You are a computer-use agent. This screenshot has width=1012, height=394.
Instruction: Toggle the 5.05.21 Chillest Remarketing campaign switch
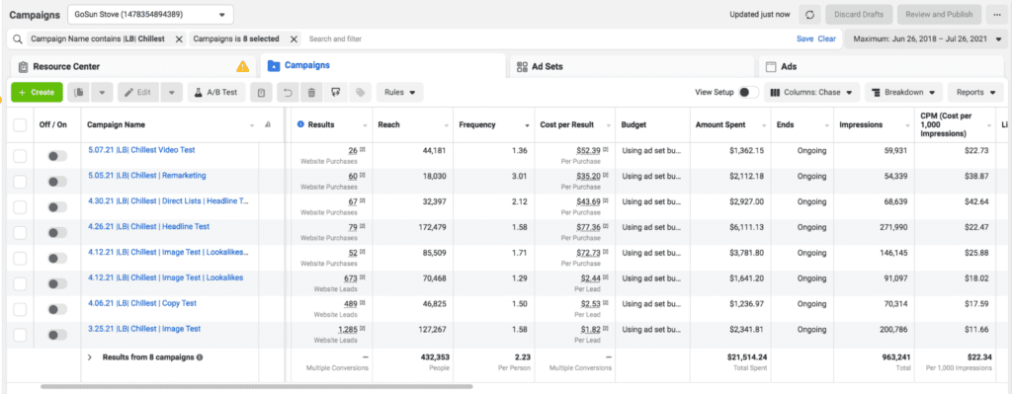(57, 182)
